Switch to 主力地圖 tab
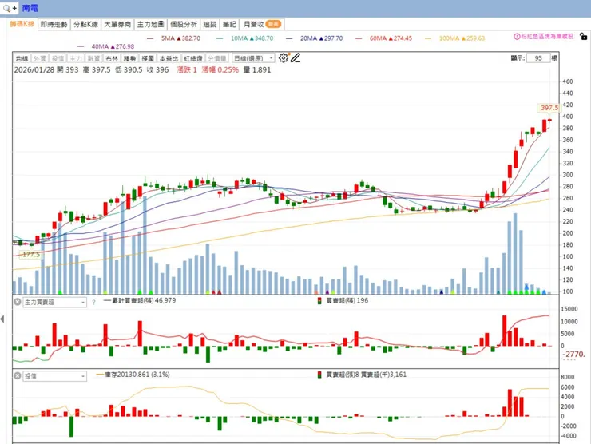 click(150, 25)
